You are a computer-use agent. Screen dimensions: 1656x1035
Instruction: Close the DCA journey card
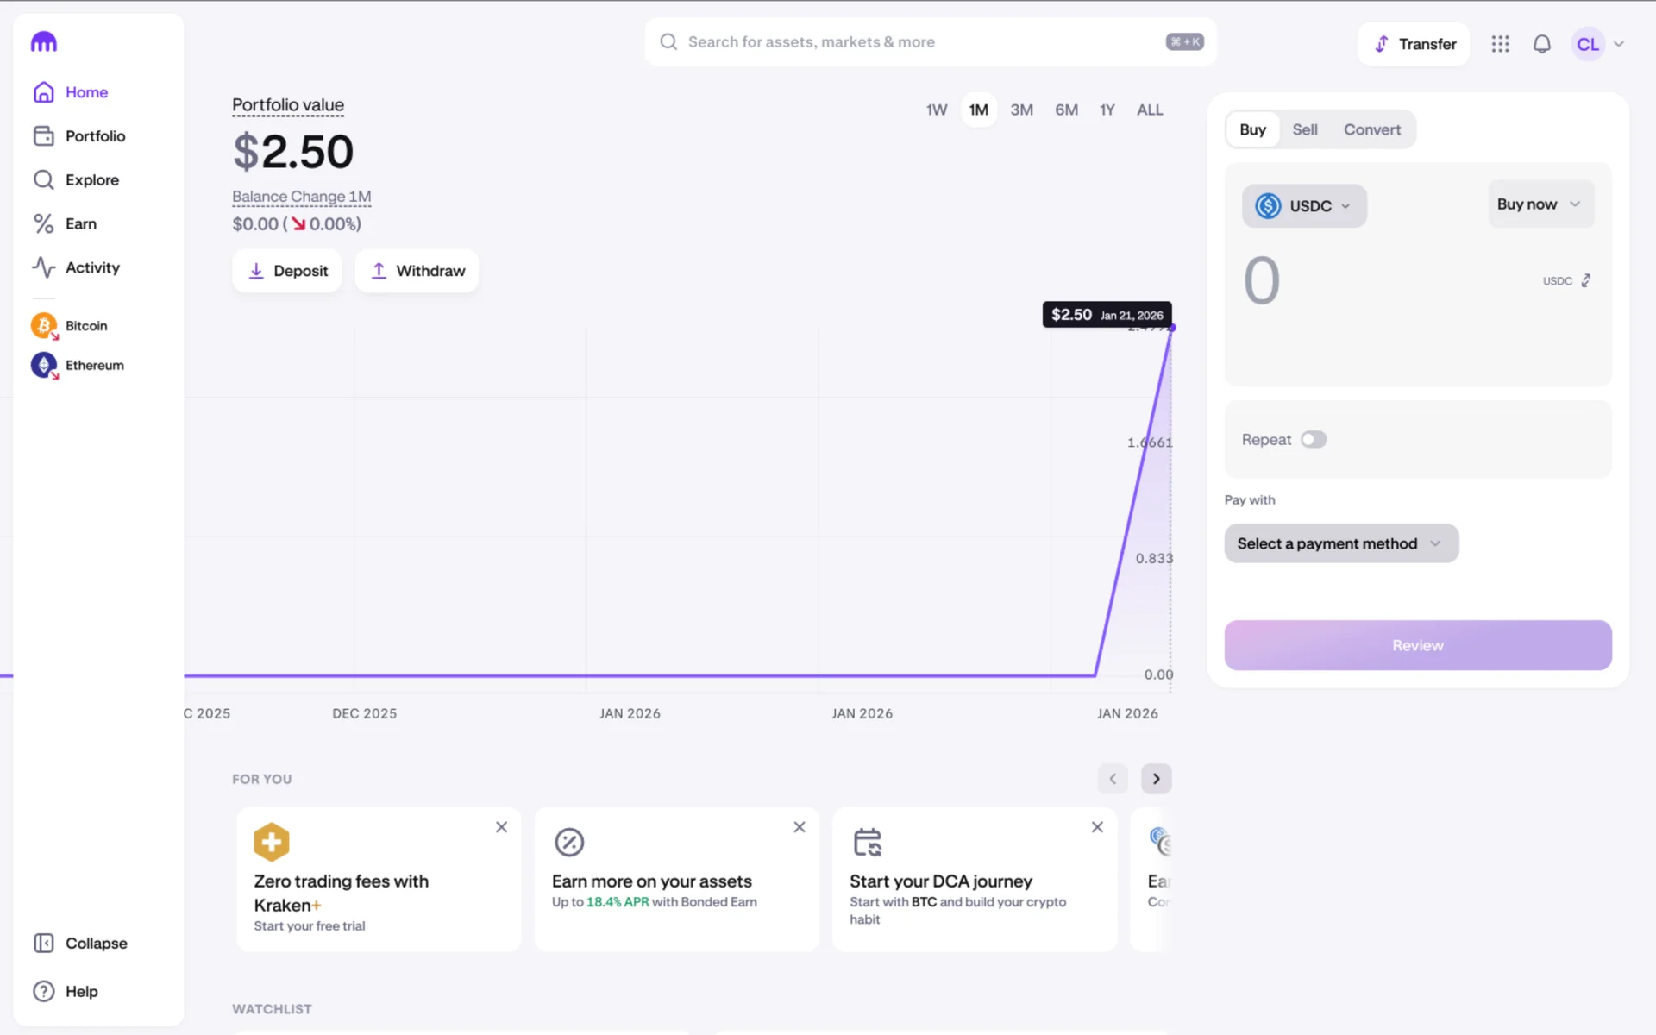click(x=1097, y=827)
